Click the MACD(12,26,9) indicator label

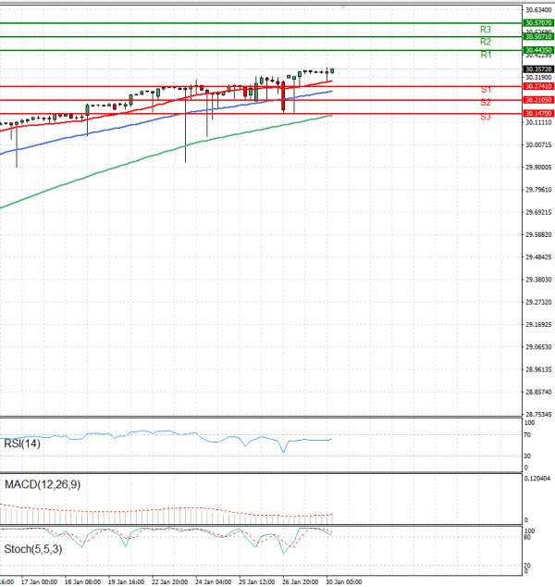pyautogui.click(x=43, y=485)
